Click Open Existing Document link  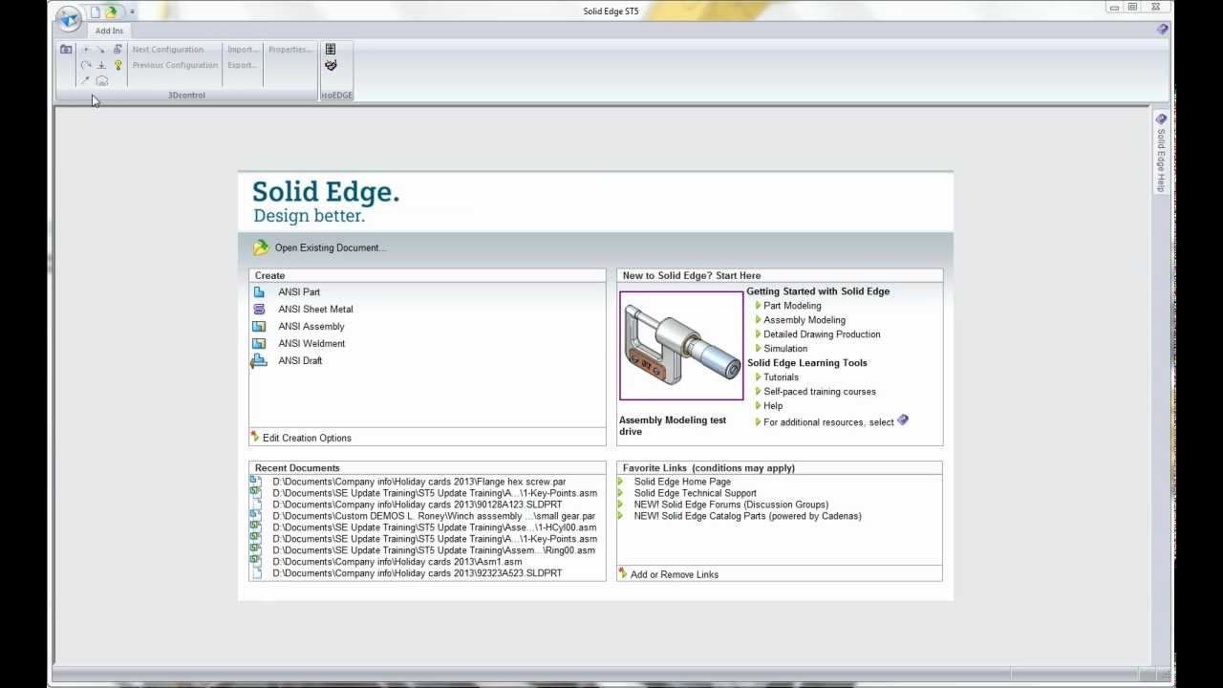click(331, 247)
